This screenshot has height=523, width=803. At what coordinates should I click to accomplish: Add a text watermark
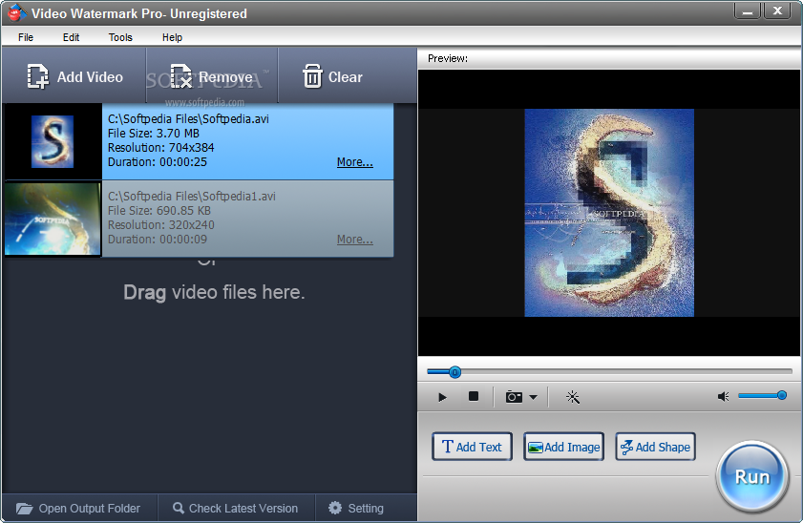[x=472, y=447]
